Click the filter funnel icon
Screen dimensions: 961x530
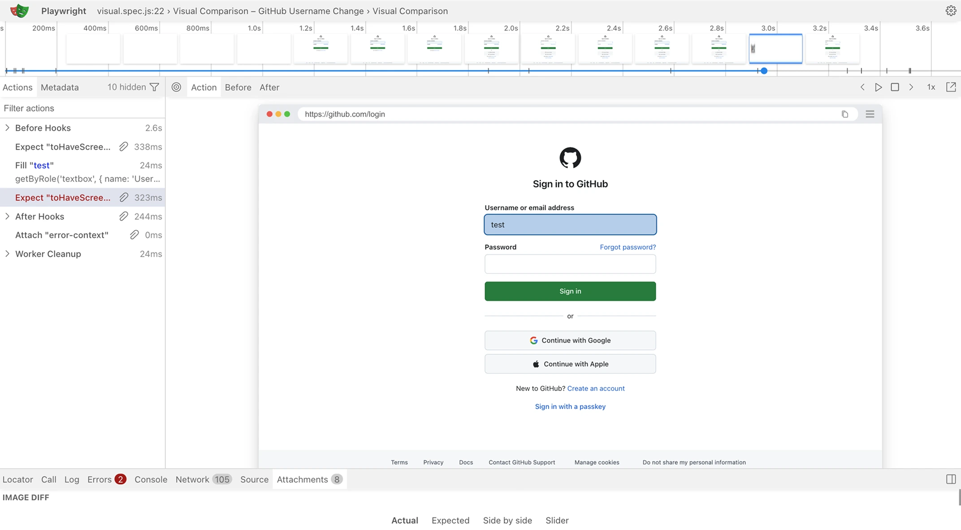(x=154, y=87)
